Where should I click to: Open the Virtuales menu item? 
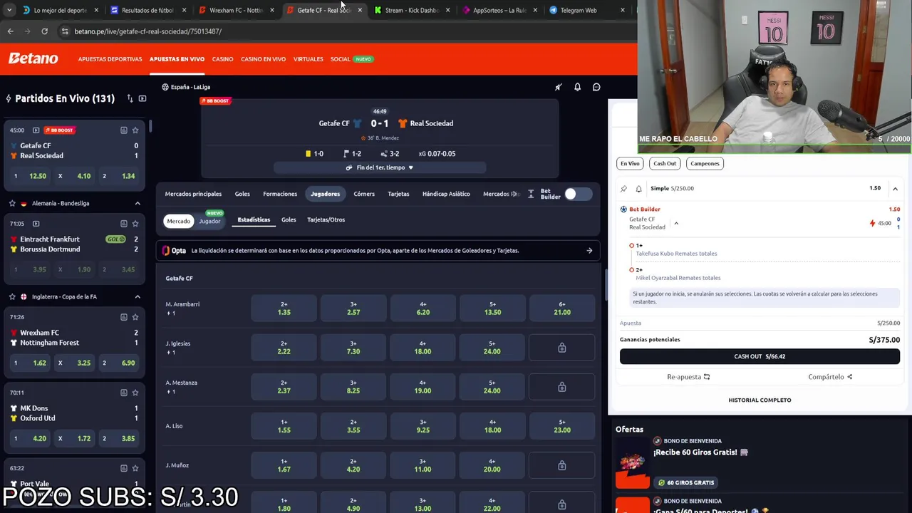pos(308,59)
